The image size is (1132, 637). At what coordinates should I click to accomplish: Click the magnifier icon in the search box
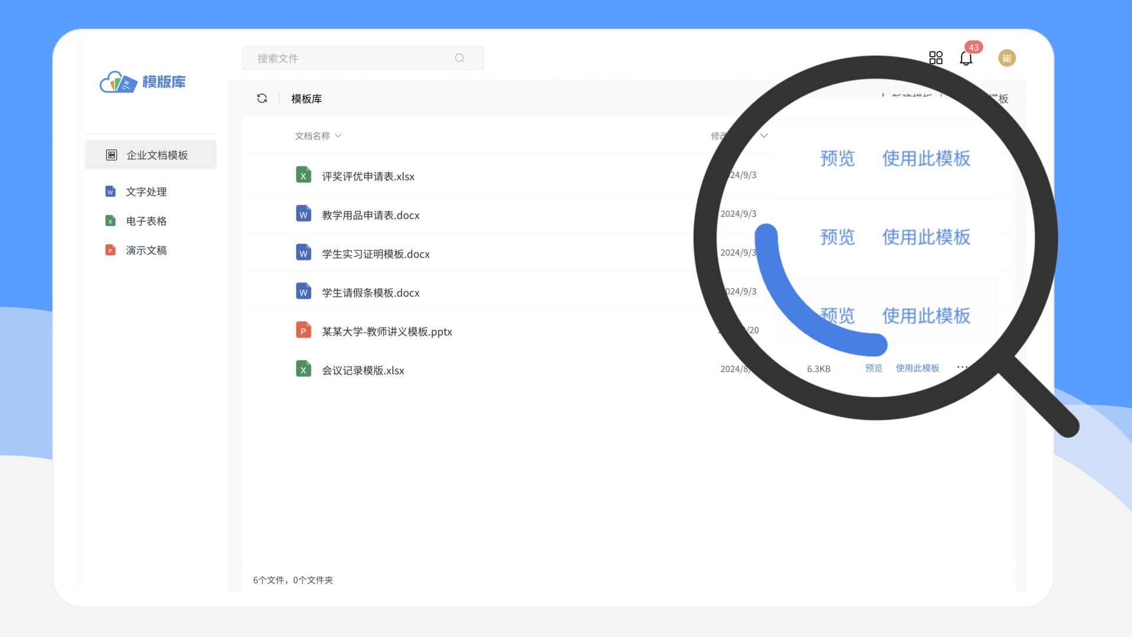point(459,58)
